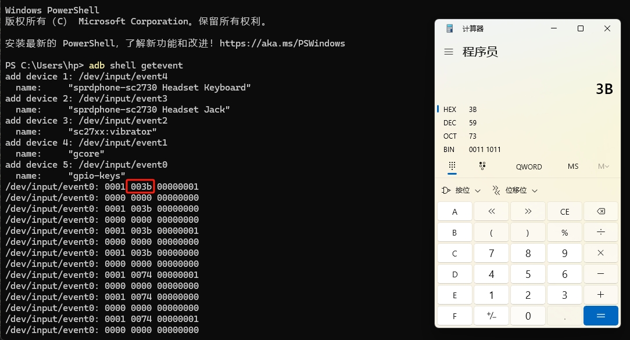Toggle the QWORD word size
This screenshot has width=630, height=340.
(x=529, y=167)
